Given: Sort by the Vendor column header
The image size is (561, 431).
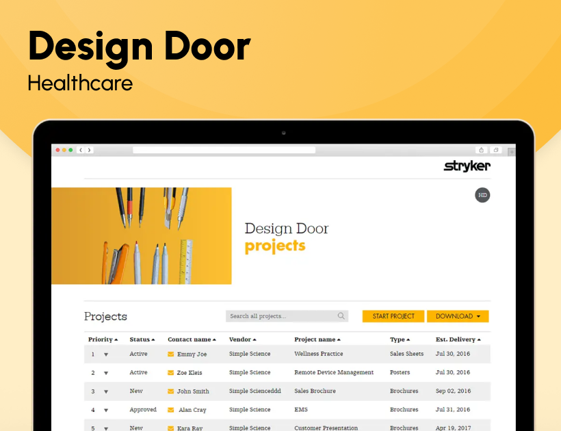Looking at the screenshot, I should (242, 339).
